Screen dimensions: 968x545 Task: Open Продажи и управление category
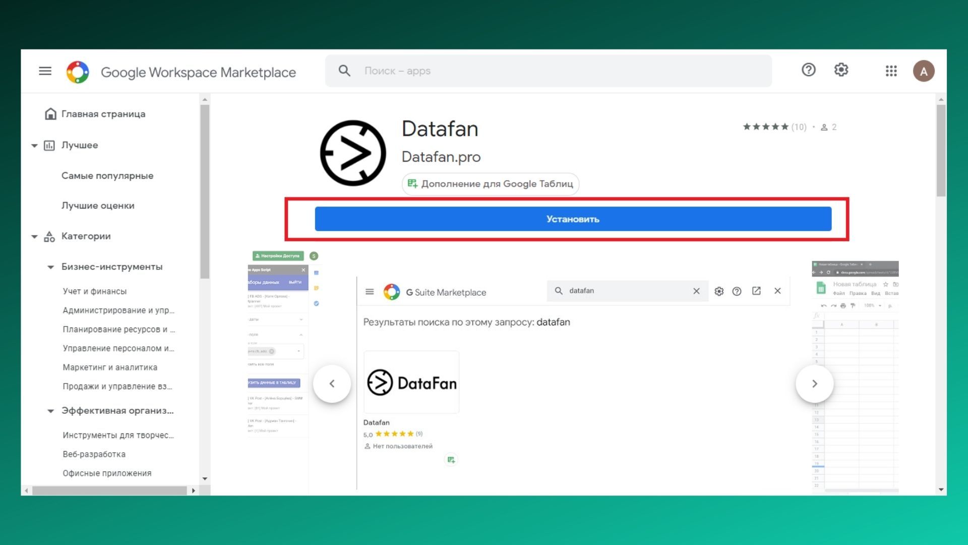tap(117, 387)
